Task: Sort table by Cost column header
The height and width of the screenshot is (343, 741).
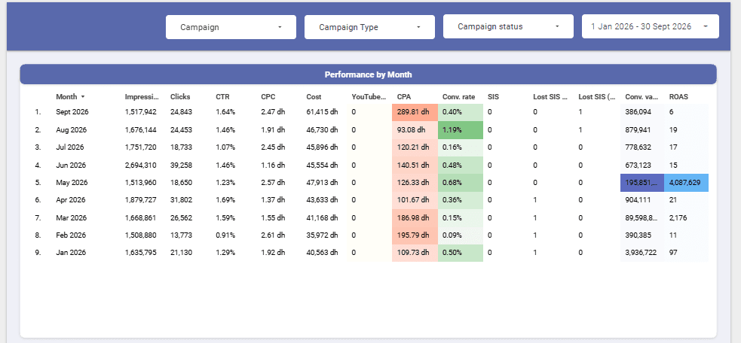Action: coord(314,97)
